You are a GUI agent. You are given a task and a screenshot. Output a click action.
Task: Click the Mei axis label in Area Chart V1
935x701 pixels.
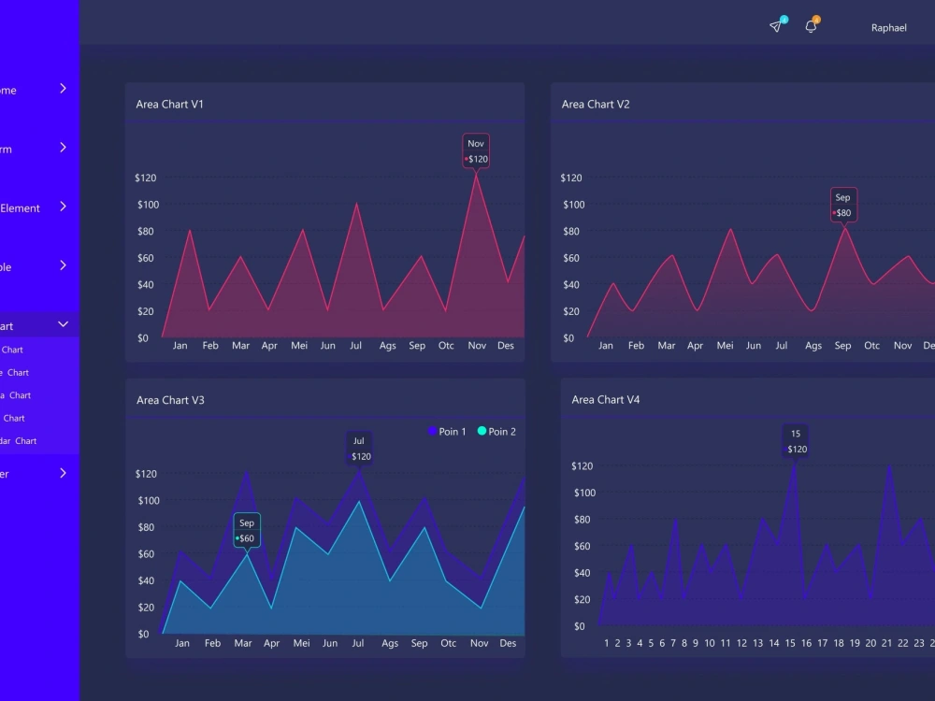click(299, 346)
